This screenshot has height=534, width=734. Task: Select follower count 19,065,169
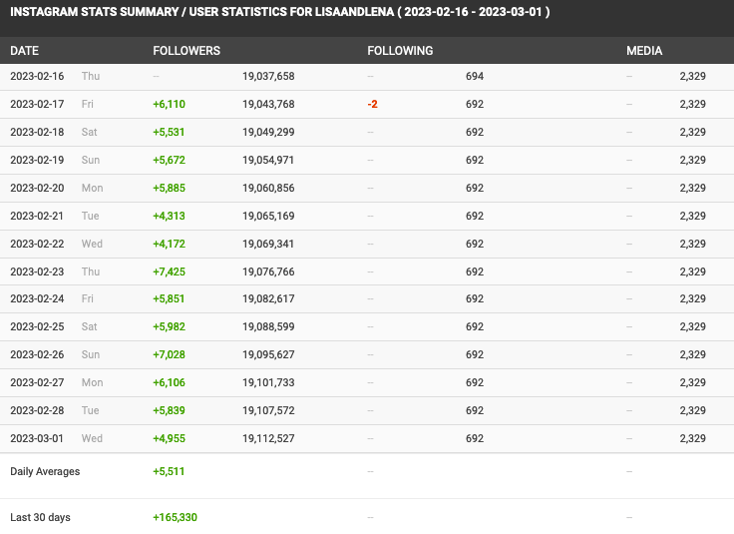coord(268,216)
